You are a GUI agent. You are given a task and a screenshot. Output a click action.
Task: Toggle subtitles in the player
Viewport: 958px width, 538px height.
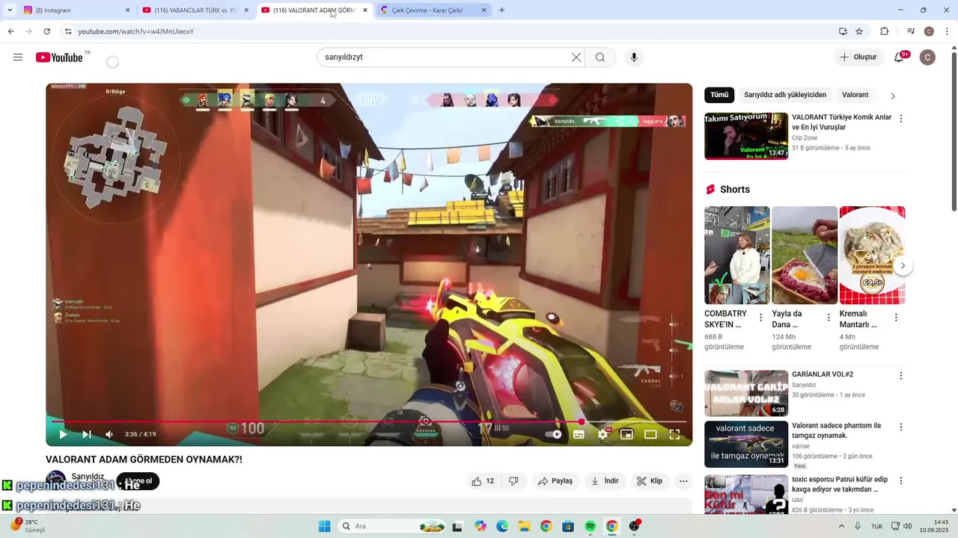579,434
